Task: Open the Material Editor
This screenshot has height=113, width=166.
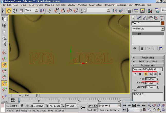Action: [150, 11]
